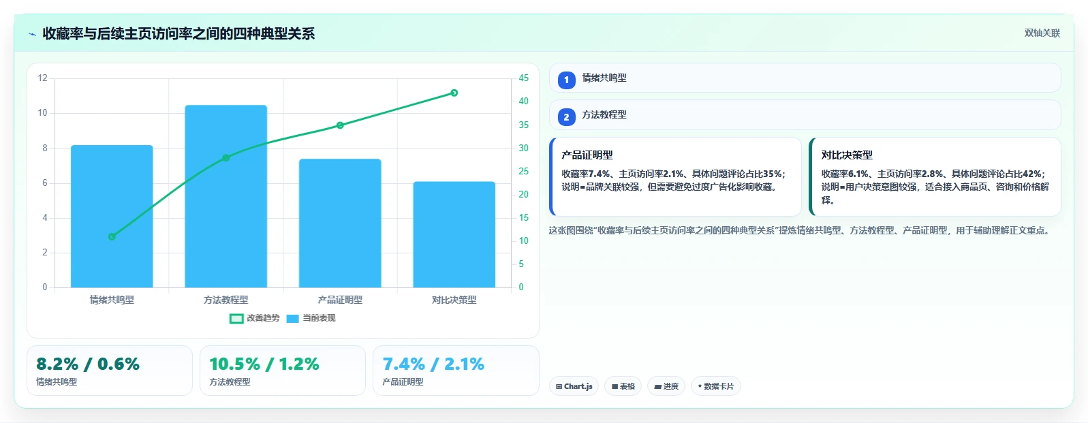Click the 双轴关联 label in header
This screenshot has width=1088, height=423.
[x=1042, y=33]
